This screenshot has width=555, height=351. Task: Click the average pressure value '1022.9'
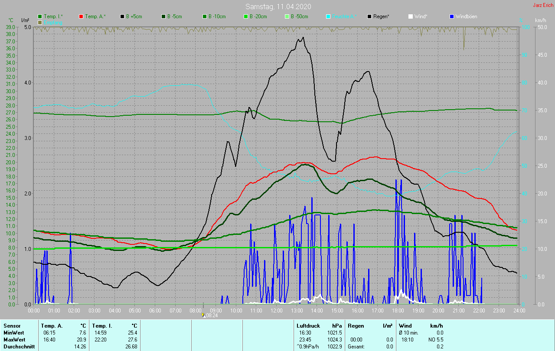point(335,347)
